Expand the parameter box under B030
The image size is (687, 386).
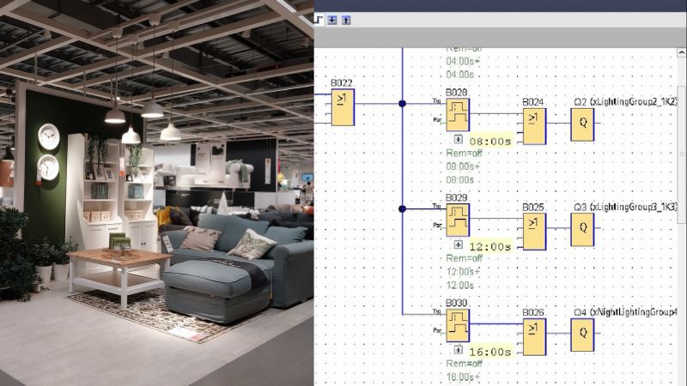click(x=458, y=350)
